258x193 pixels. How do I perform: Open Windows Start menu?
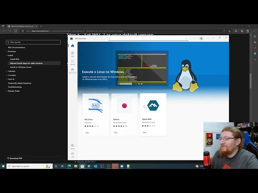pos(3,166)
